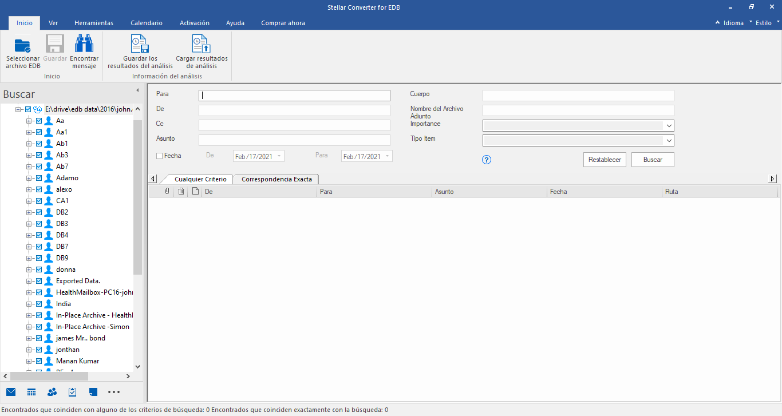The image size is (782, 416).
Task: Open the contacts view icon at bottom
Action: tap(52, 392)
